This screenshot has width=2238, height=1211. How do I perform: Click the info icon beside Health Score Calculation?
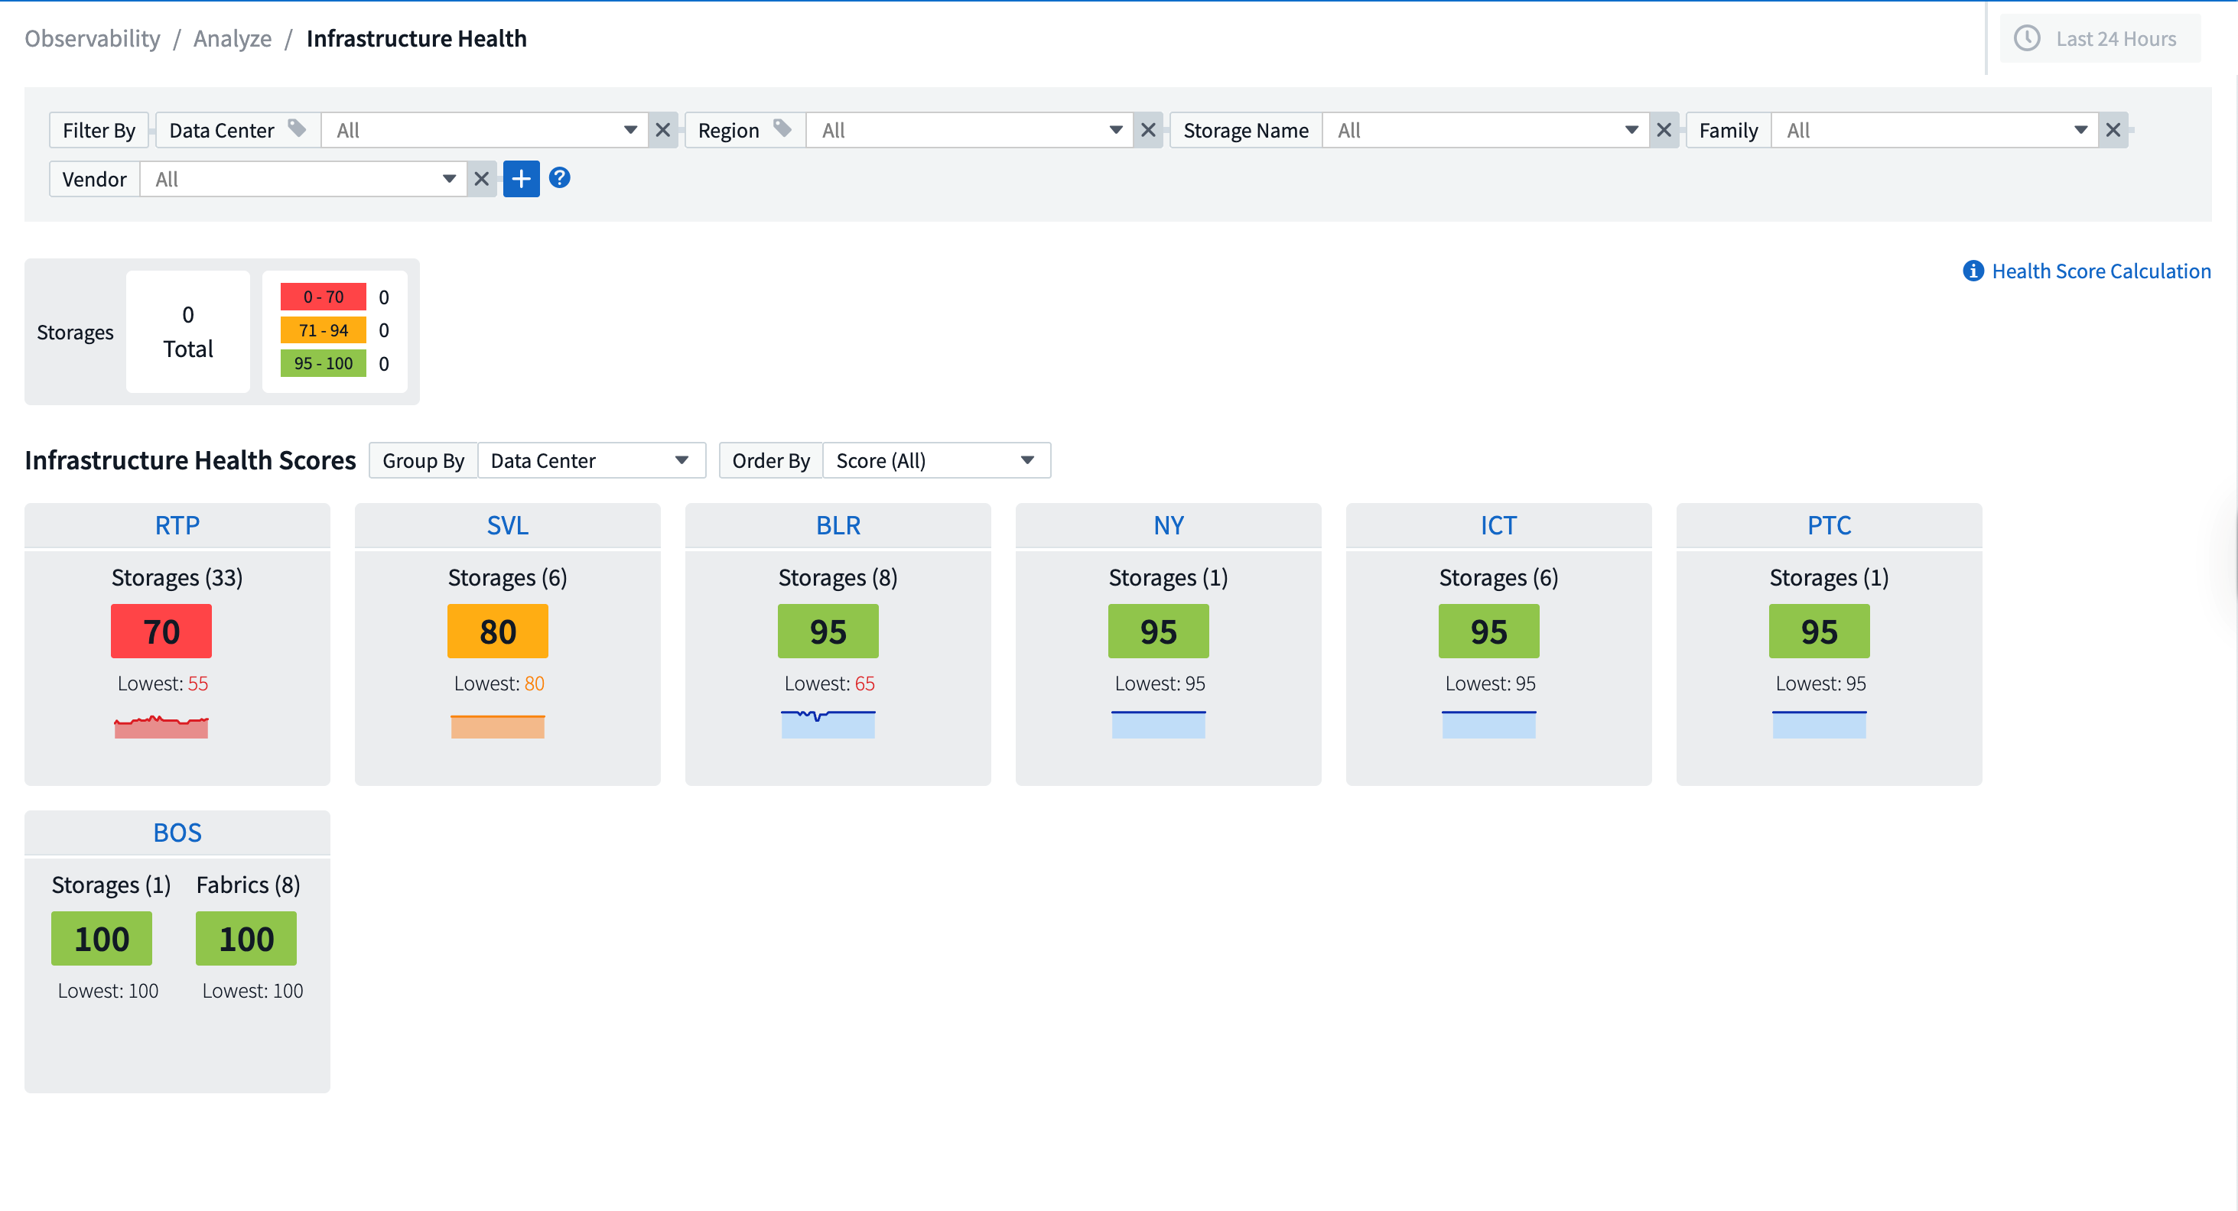tap(1973, 271)
